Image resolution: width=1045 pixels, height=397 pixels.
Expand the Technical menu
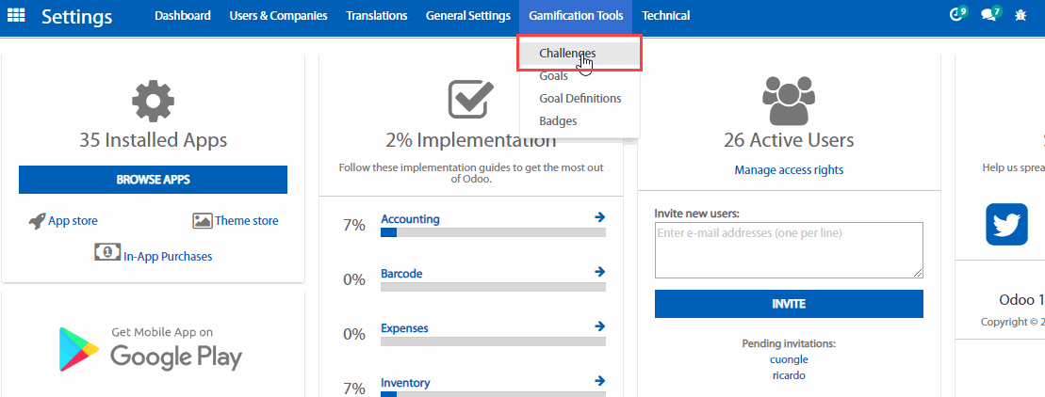(665, 16)
